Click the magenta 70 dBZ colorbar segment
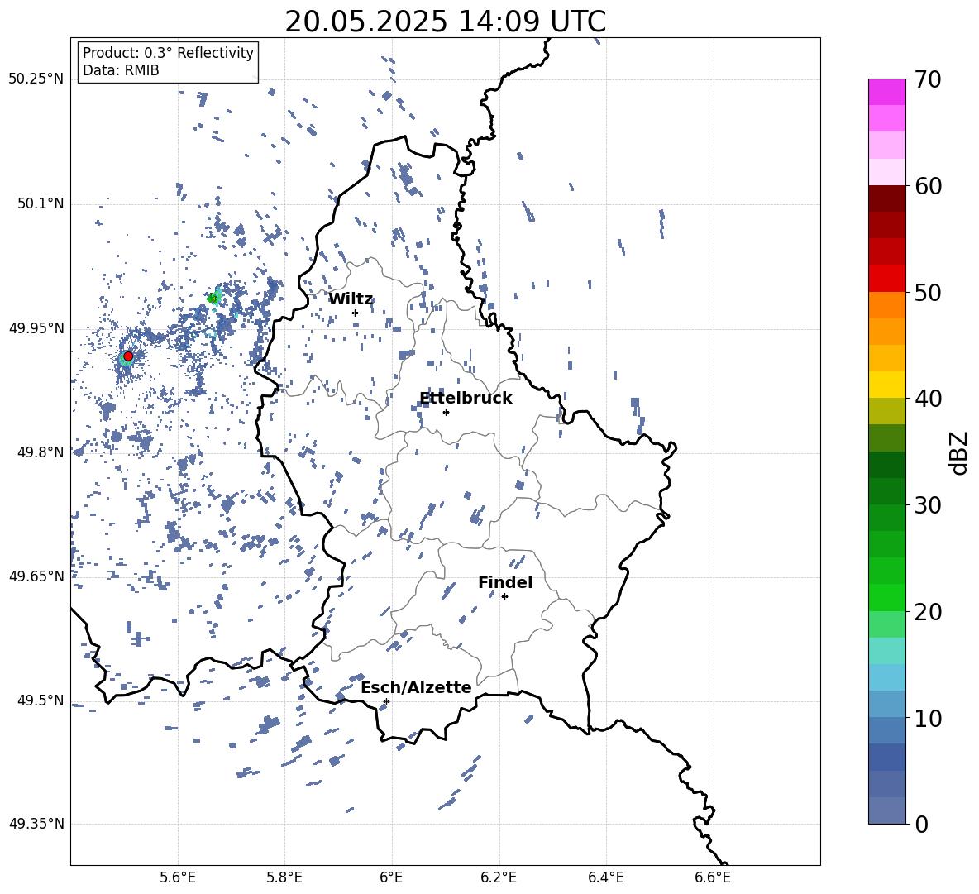This screenshot has width=979, height=894. click(887, 92)
